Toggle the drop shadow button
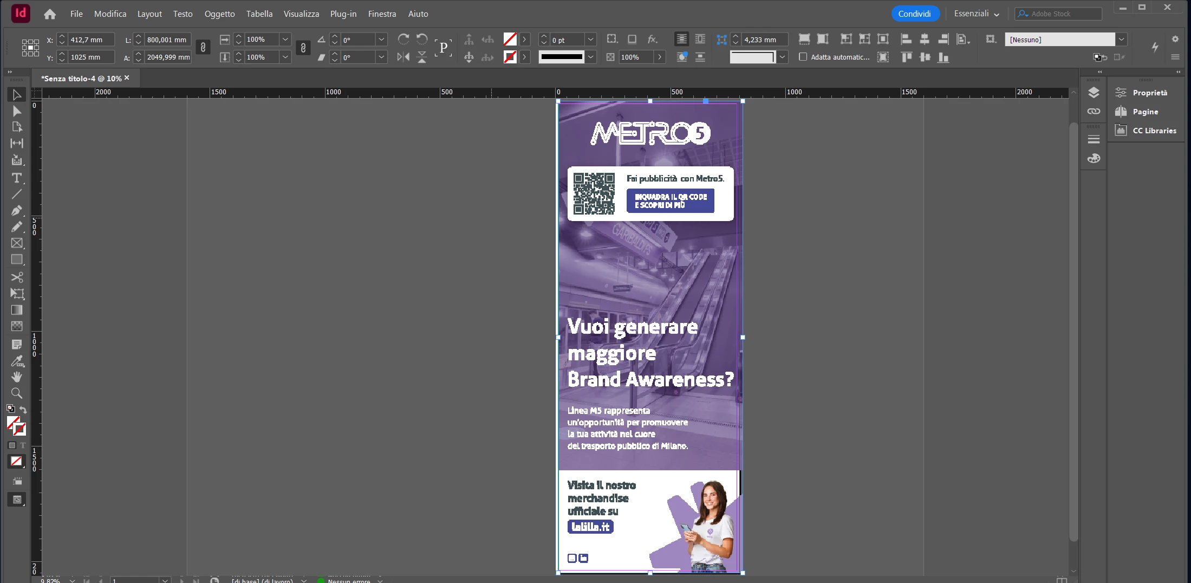 [632, 39]
